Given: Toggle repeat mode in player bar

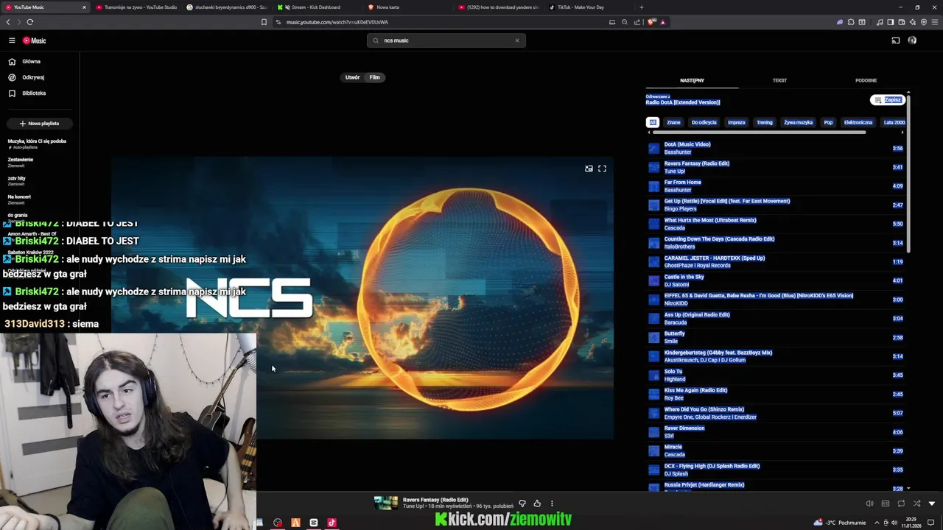Looking at the screenshot, I should 901,504.
